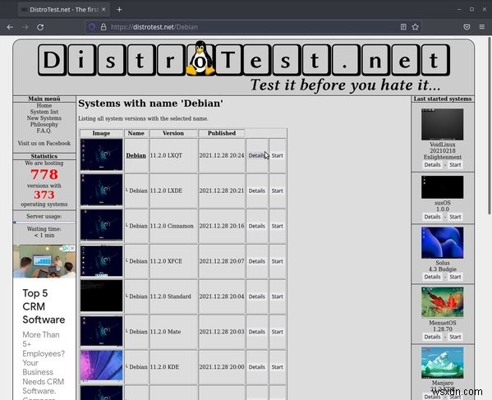
Task: Open Details for Solus 4.3 Budgie
Action: 432,277
